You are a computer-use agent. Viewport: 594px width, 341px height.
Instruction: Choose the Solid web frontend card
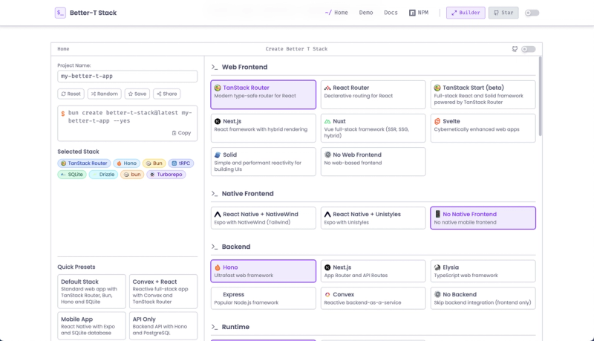[x=264, y=162]
